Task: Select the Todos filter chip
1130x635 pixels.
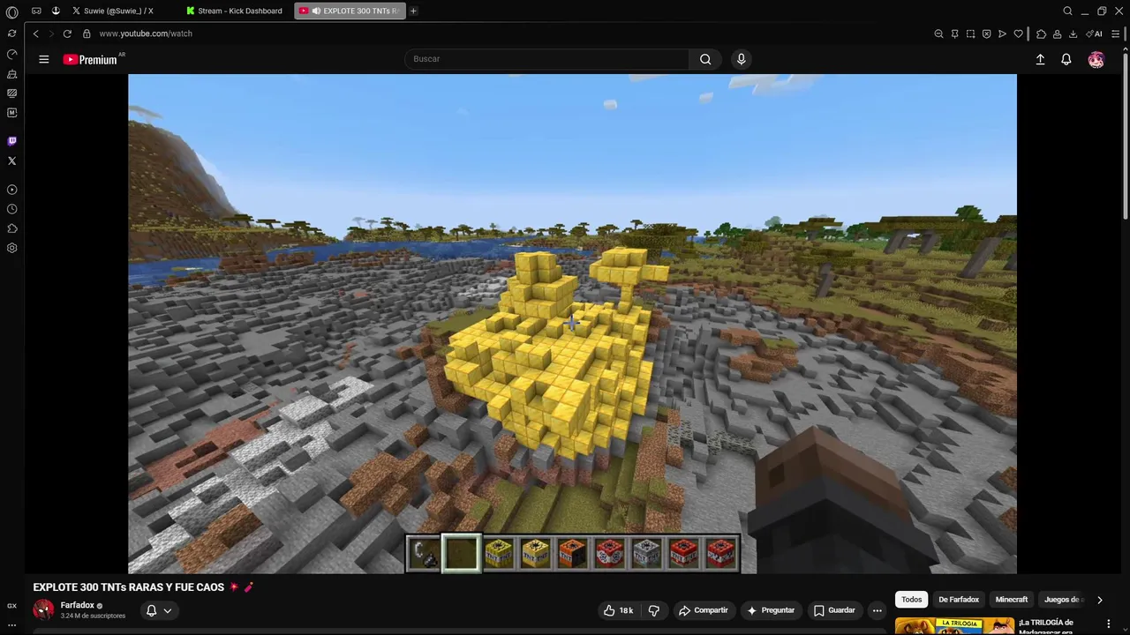Action: pos(912,600)
